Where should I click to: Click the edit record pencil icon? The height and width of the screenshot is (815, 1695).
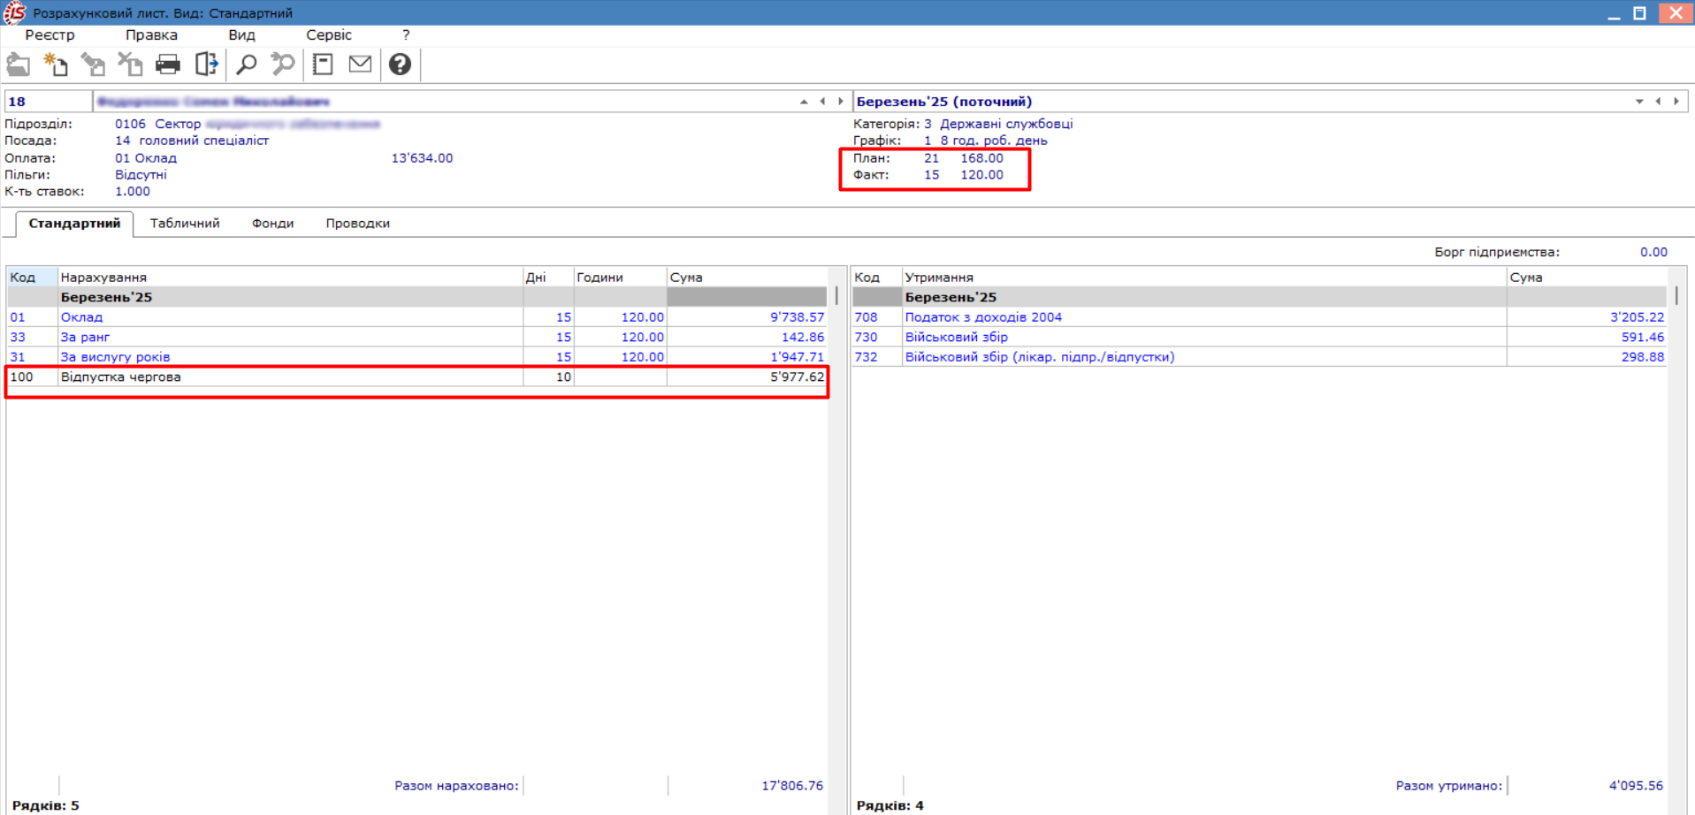(x=93, y=65)
